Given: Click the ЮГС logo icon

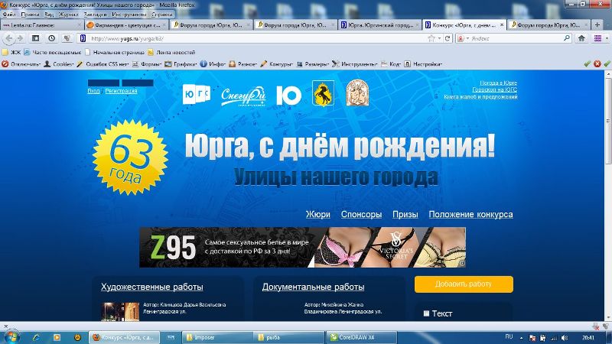Looking at the screenshot, I should 194,94.
